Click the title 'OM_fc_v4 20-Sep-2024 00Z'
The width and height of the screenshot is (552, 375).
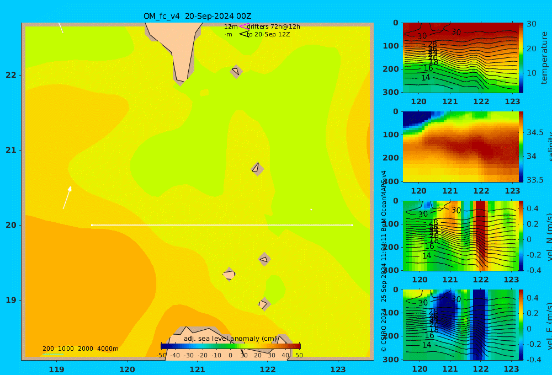[197, 16]
